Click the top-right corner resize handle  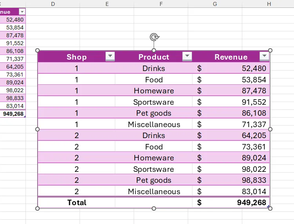tap(270, 51)
